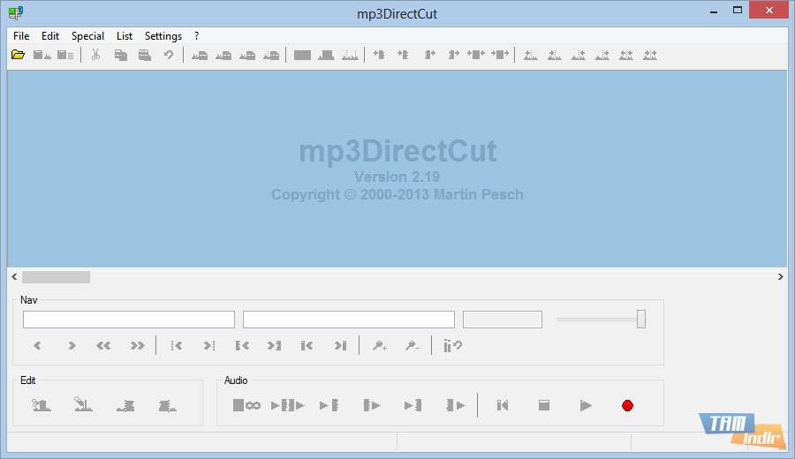The width and height of the screenshot is (795, 459).
Task: Click the scrollbar's left arrow under the waveform
Action: click(x=14, y=276)
